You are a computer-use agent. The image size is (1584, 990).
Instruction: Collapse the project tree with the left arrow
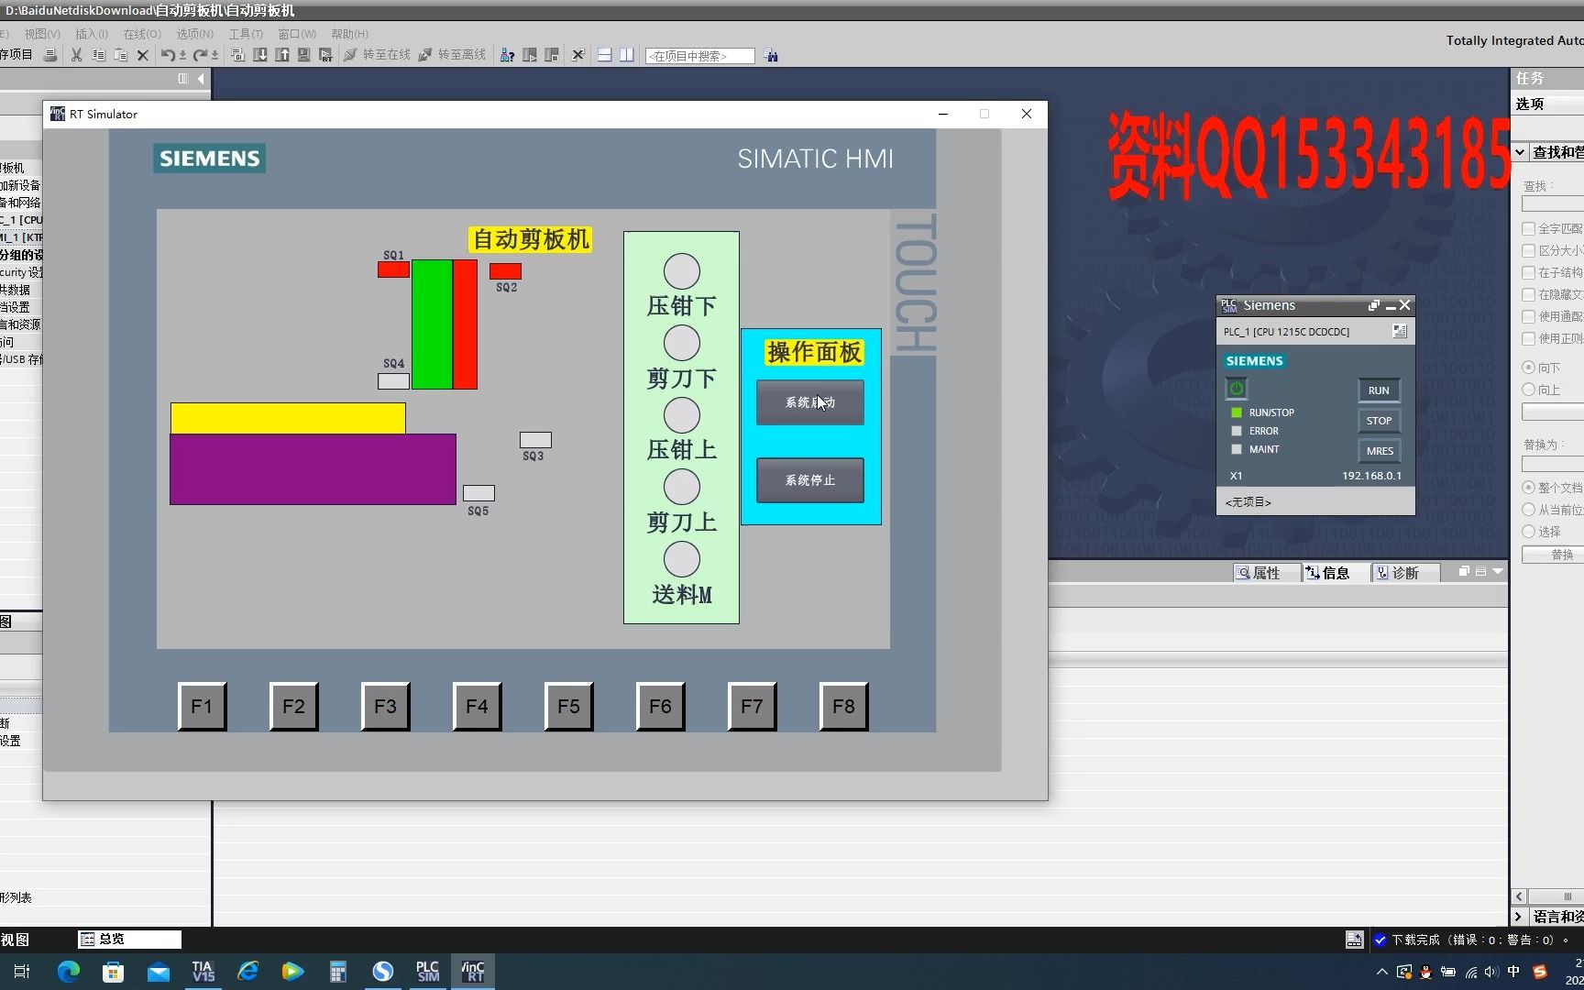pos(201,79)
